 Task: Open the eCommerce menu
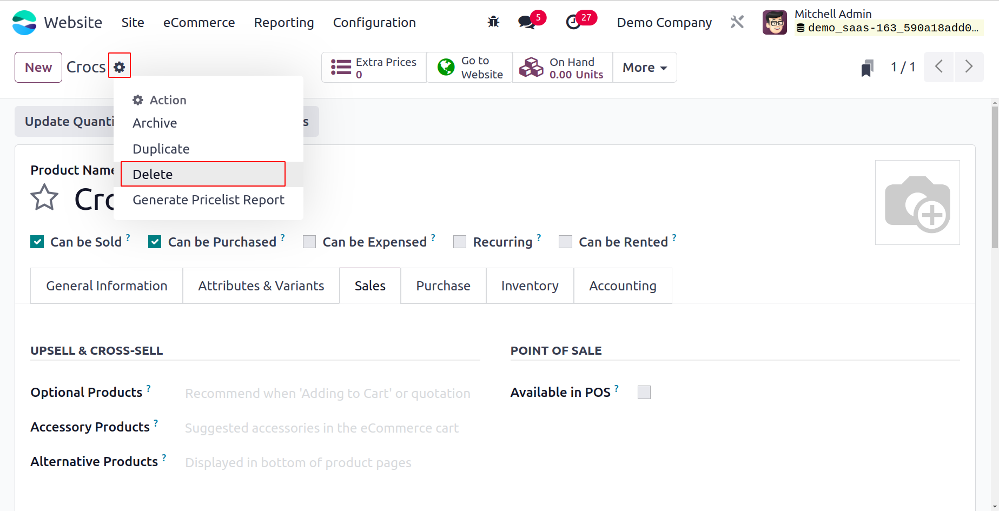(x=199, y=23)
